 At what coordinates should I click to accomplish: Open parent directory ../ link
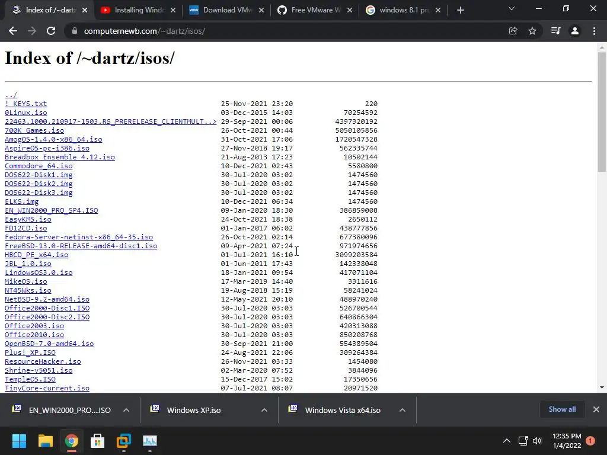tap(11, 95)
